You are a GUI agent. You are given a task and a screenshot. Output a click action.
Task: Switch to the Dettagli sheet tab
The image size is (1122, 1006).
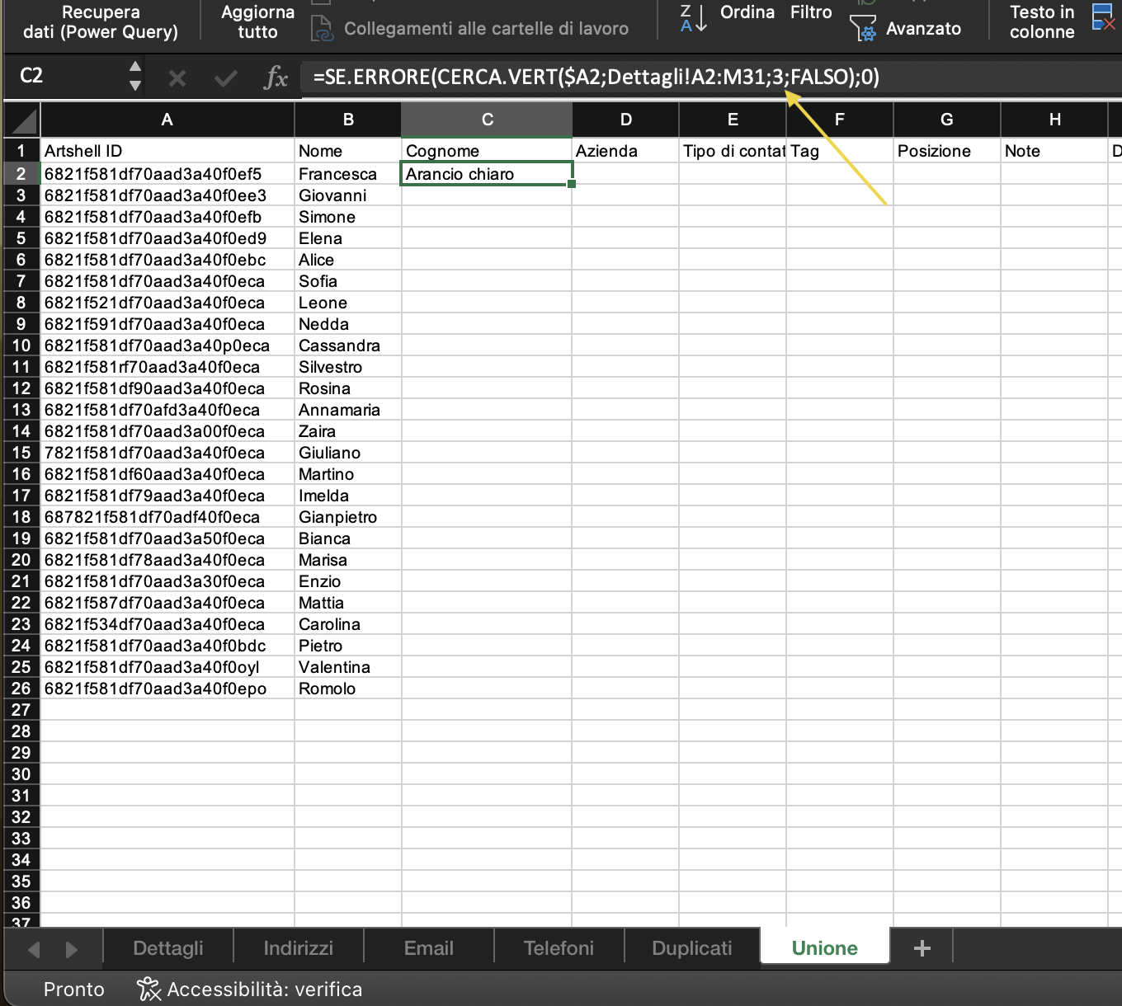click(x=168, y=948)
